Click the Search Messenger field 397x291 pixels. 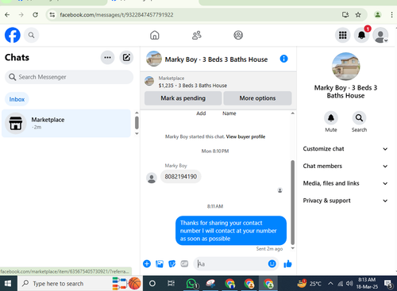(69, 77)
